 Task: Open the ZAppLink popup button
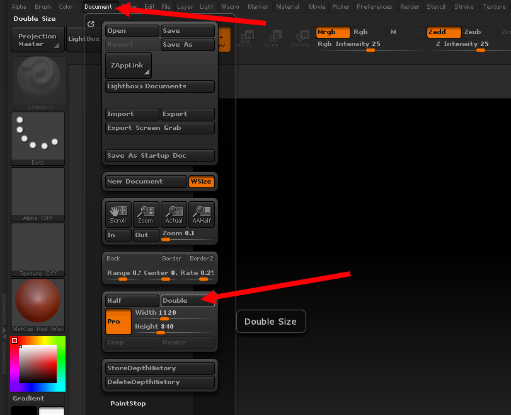point(129,66)
